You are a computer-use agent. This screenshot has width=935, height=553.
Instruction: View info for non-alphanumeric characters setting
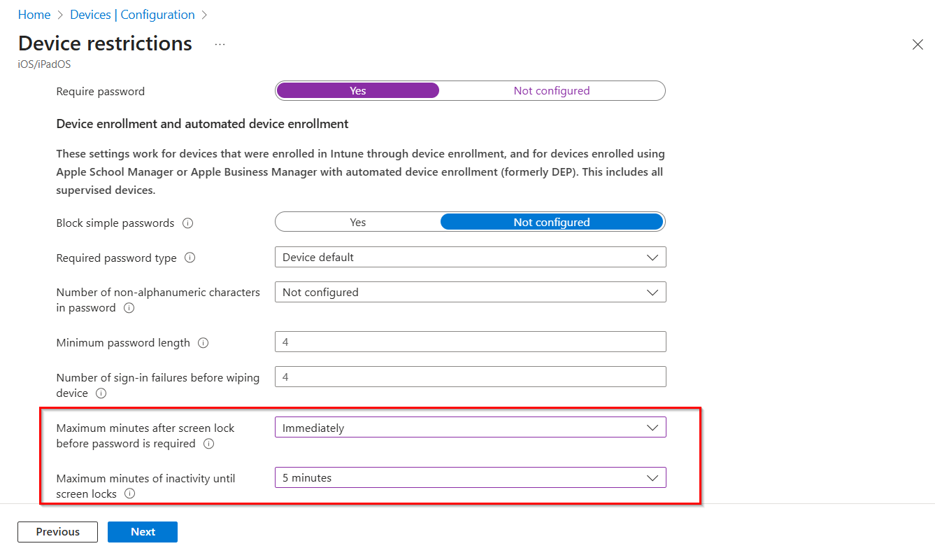click(x=129, y=307)
